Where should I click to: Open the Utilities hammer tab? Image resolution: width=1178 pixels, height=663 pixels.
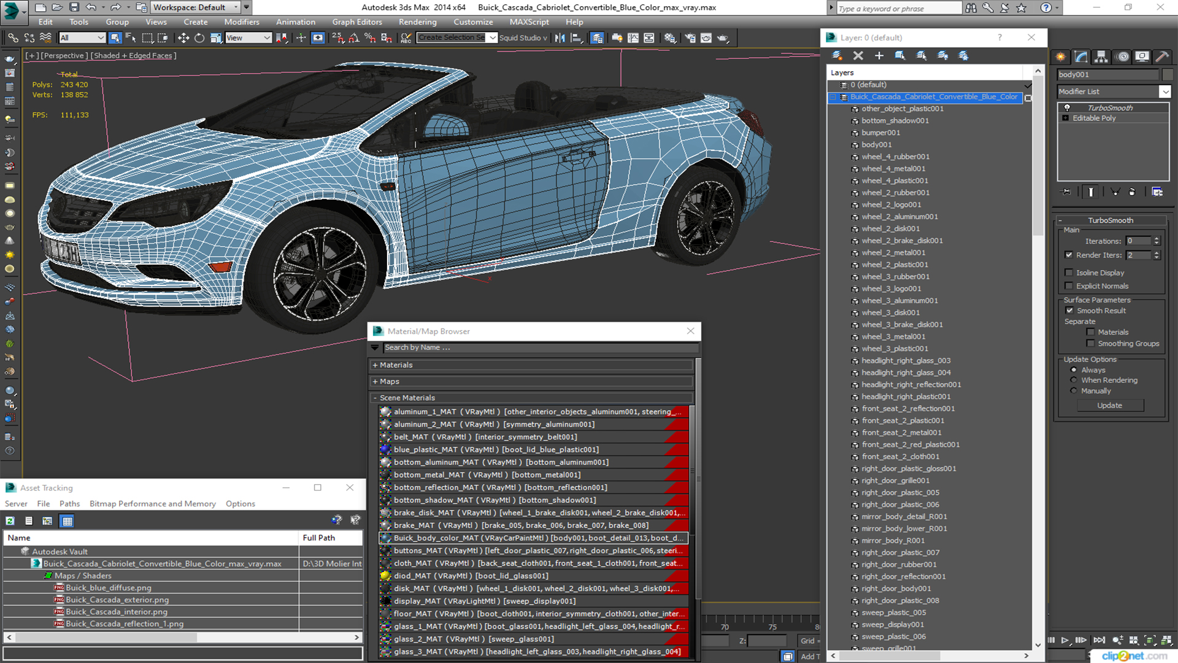pyautogui.click(x=1162, y=56)
